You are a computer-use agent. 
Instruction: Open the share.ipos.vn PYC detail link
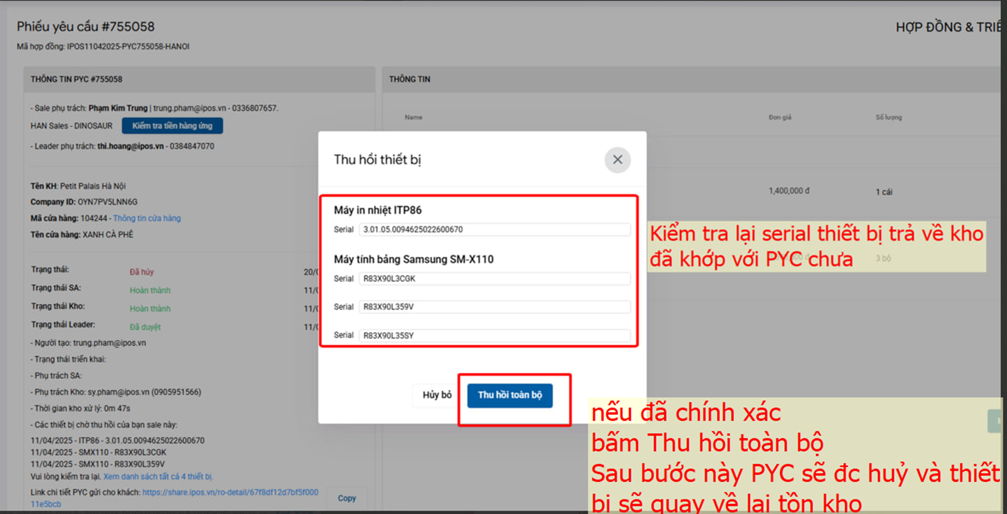[175, 498]
